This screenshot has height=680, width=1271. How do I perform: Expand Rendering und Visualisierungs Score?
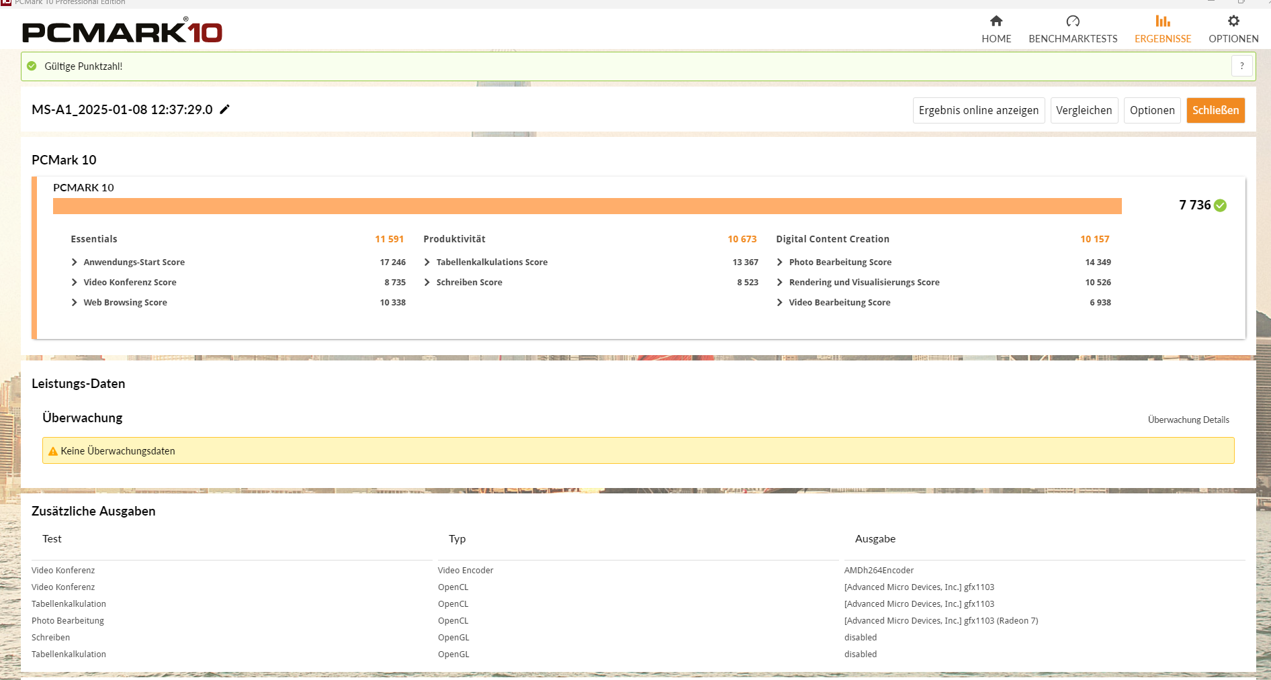(x=780, y=283)
